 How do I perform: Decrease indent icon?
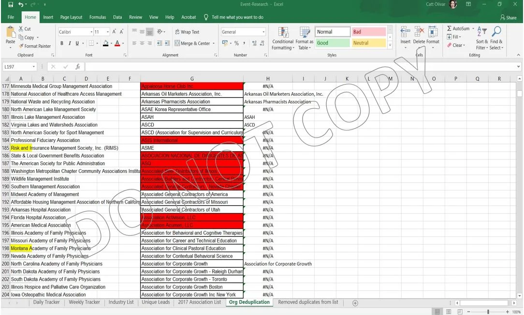(160, 43)
